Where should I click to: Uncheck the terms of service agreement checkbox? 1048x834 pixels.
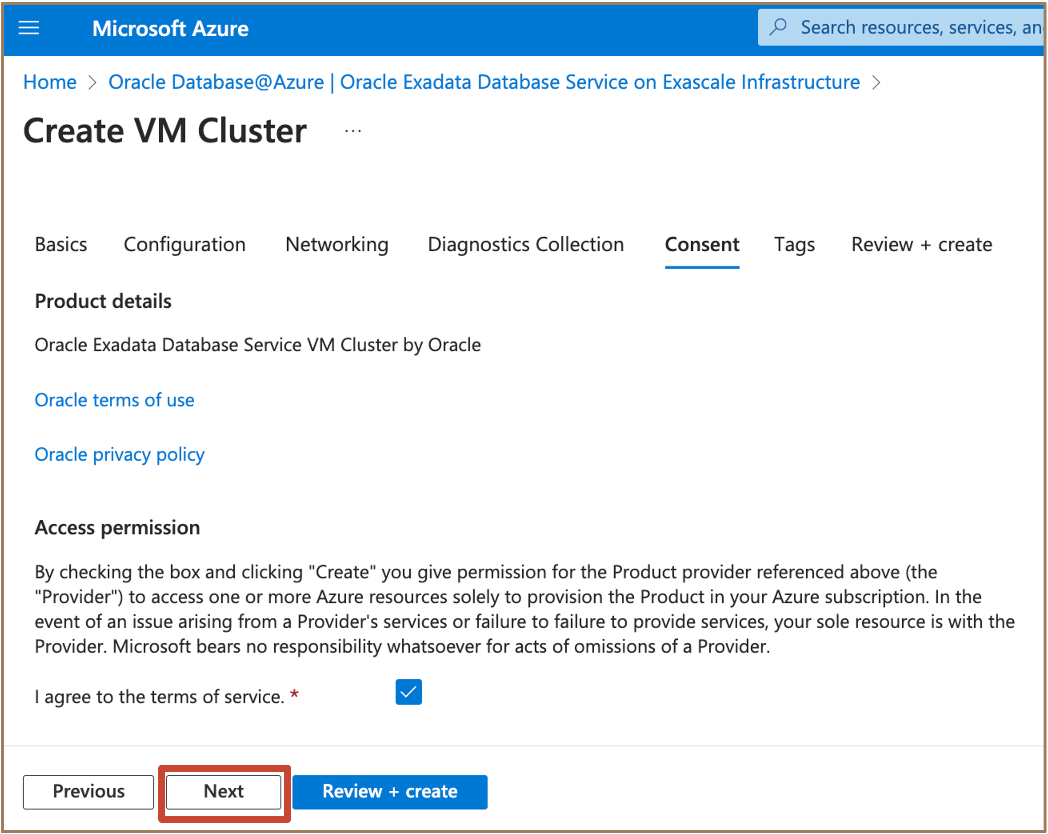(408, 692)
